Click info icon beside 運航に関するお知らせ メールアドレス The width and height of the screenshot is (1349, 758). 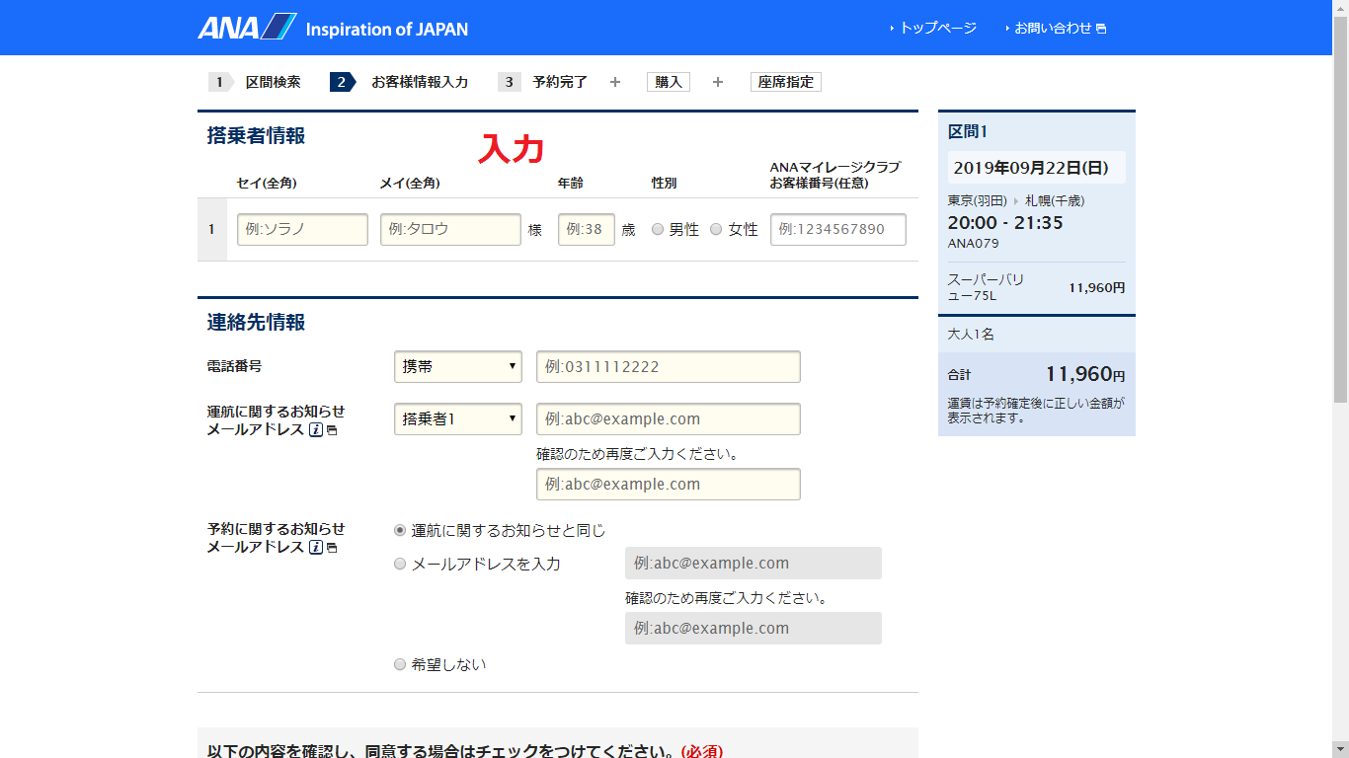pos(316,430)
